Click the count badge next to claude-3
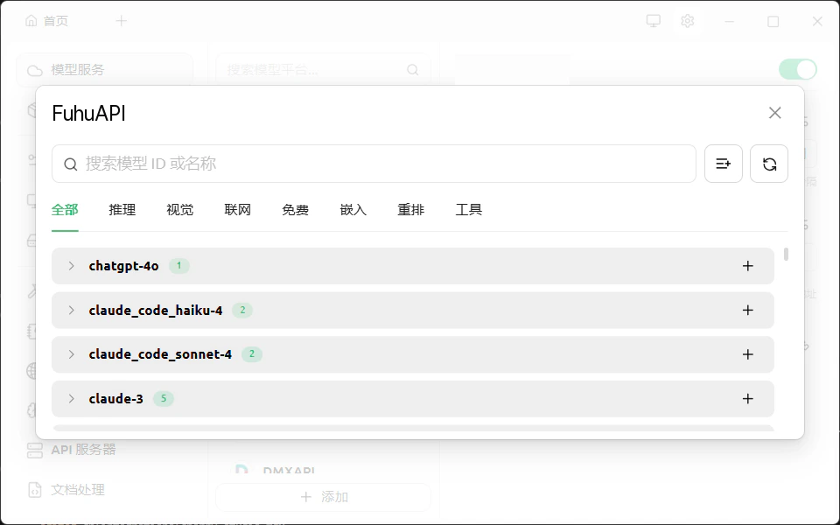Viewport: 840px width, 525px height. (164, 399)
